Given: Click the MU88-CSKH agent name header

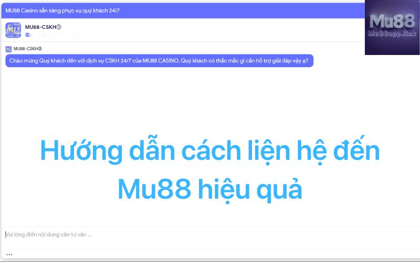Looking at the screenshot, I should (x=43, y=27).
